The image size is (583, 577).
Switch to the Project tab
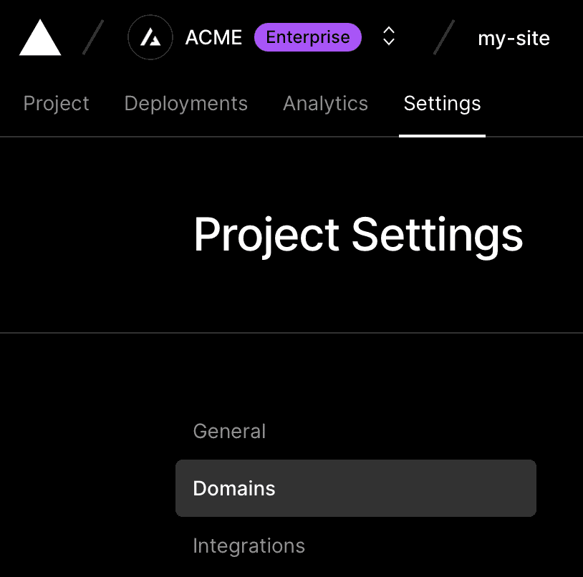[x=56, y=104]
